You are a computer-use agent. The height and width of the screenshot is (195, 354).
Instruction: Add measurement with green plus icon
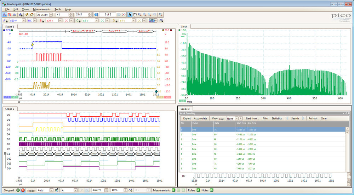173,190
